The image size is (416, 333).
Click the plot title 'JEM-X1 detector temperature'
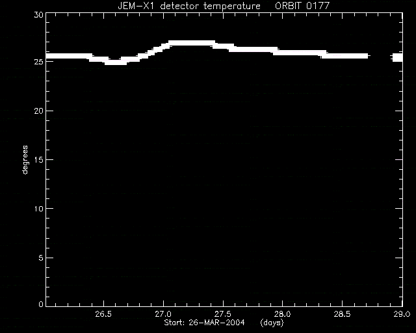[189, 6]
